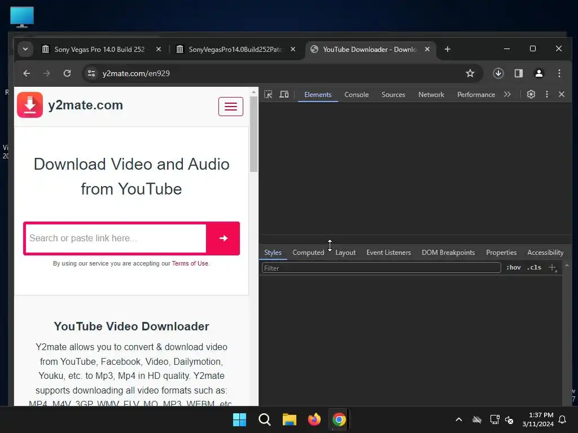Viewport: 578px width, 433px height.
Task: Expand the tab search dropdown arrow
Action: coord(25,49)
